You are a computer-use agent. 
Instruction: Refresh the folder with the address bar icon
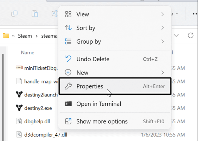pos(191,36)
